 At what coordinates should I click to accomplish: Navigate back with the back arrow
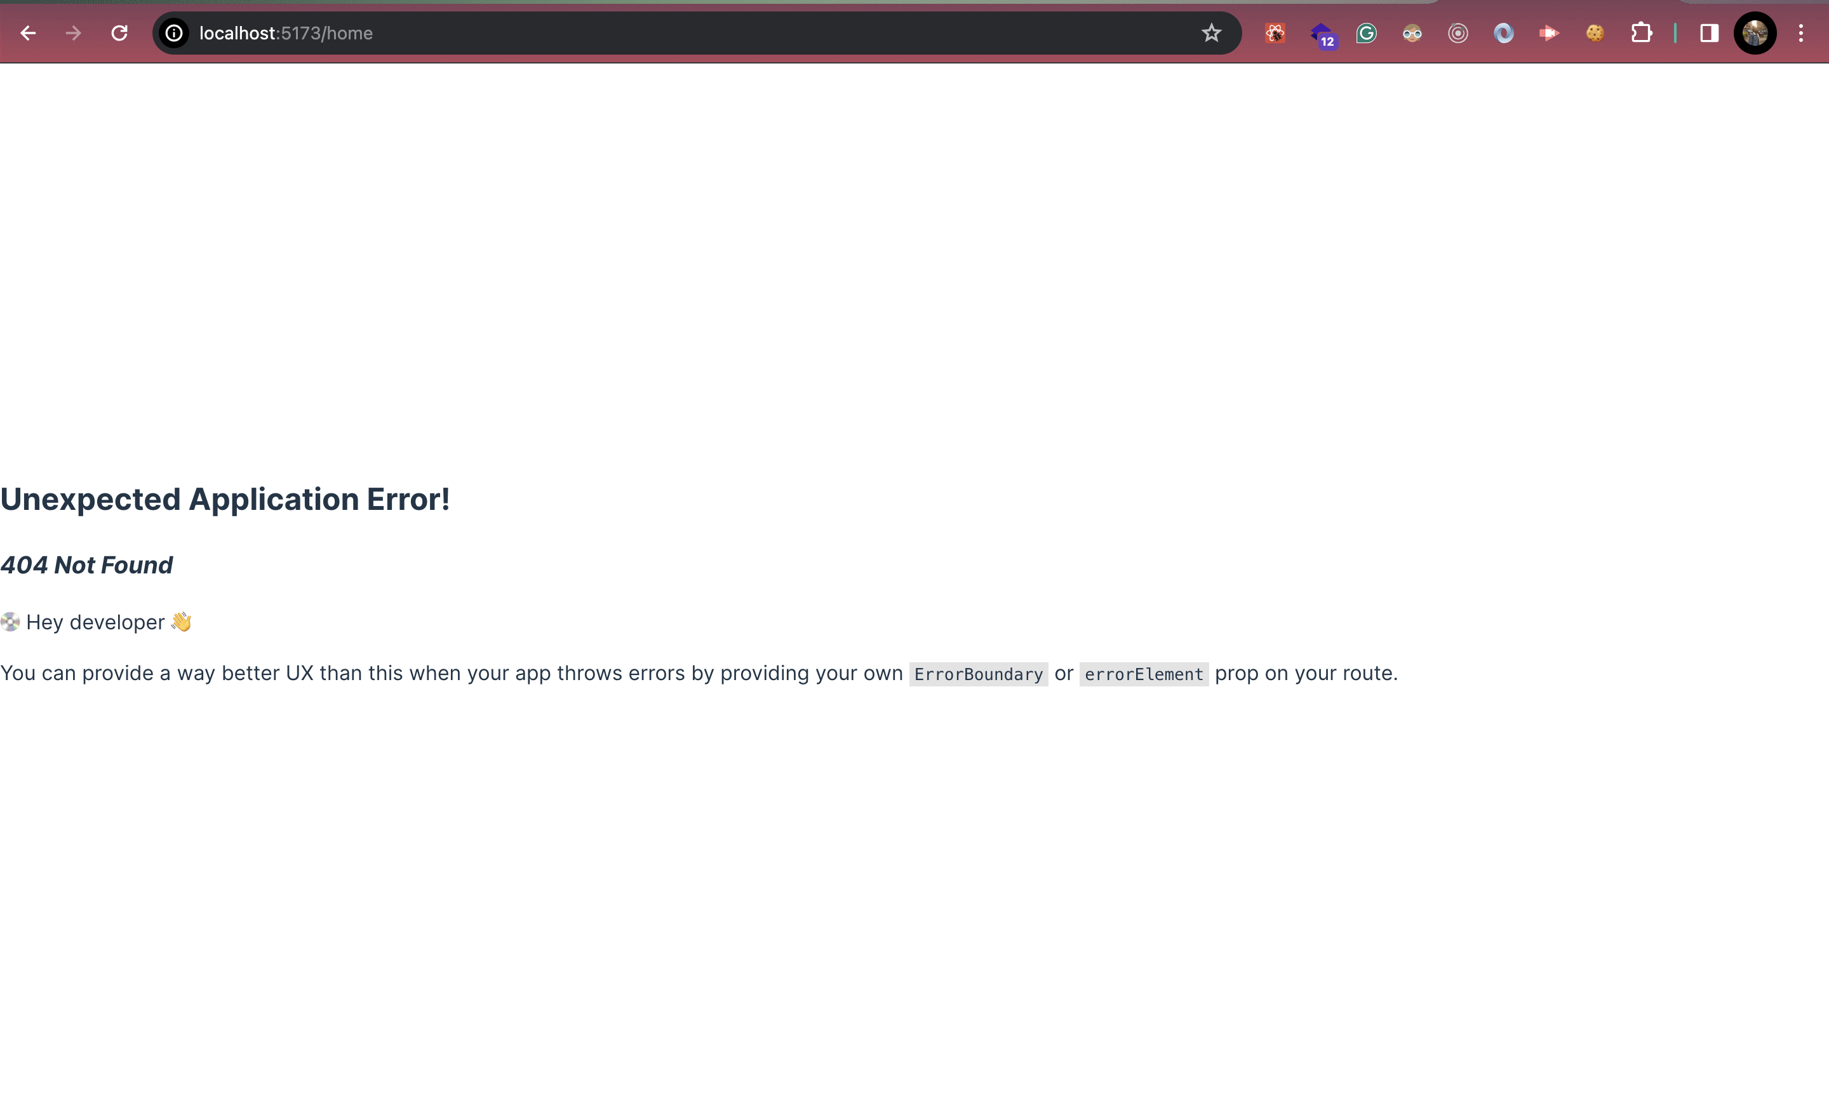(29, 33)
